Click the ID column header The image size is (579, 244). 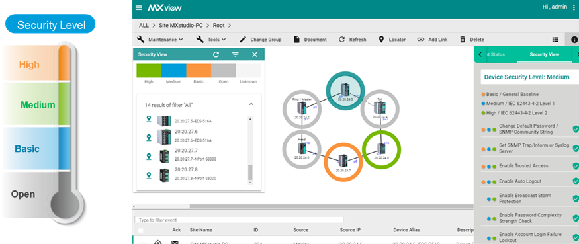click(256, 230)
